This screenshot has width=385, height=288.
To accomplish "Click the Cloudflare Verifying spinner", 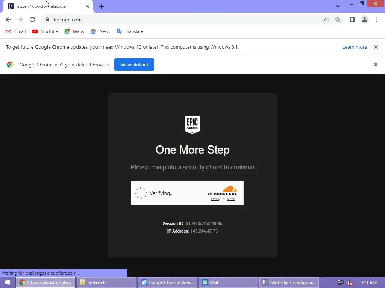I will 141,193.
